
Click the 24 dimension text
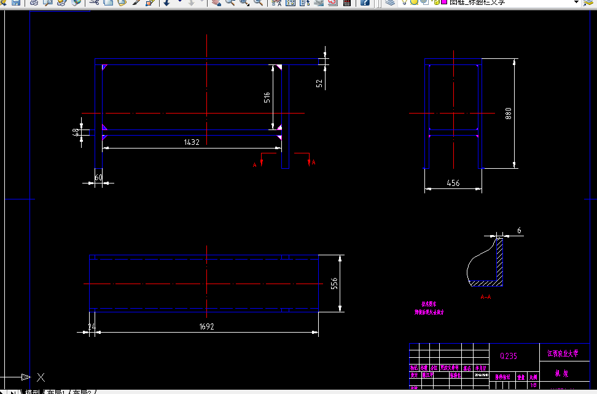92,326
